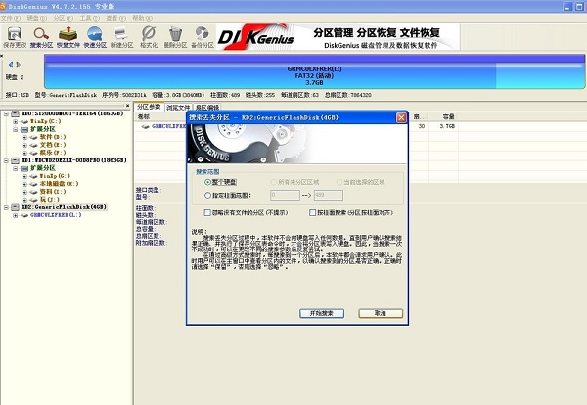Screen dimensions: 587x405
Task: Select the 资料(I:) label in the tree
Action: [x=53, y=192]
